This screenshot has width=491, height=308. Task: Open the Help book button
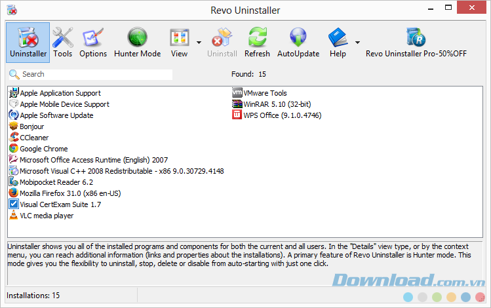coord(338,43)
